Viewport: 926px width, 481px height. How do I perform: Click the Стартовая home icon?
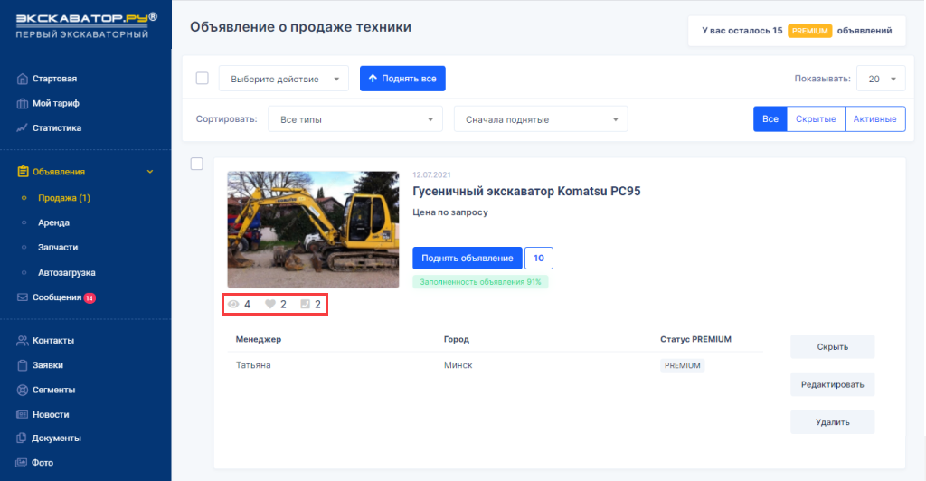[x=23, y=79]
